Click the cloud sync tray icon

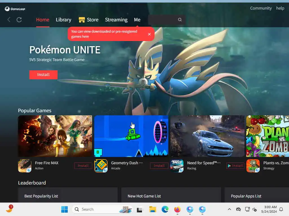pyautogui.click(x=238, y=209)
